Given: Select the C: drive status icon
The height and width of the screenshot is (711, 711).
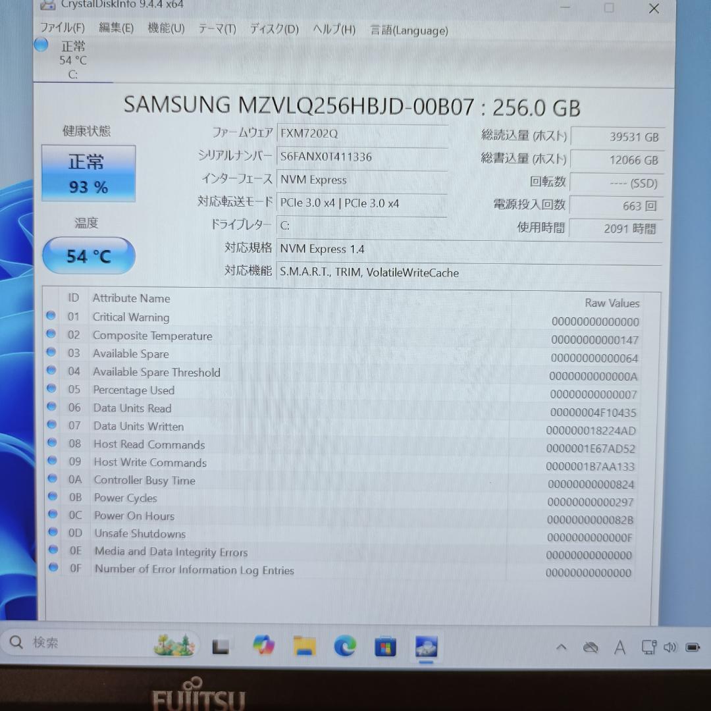Looking at the screenshot, I should point(41,45).
